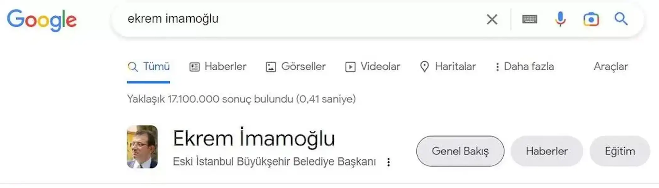Click the Videolar play icon
659x188 pixels.
point(350,66)
